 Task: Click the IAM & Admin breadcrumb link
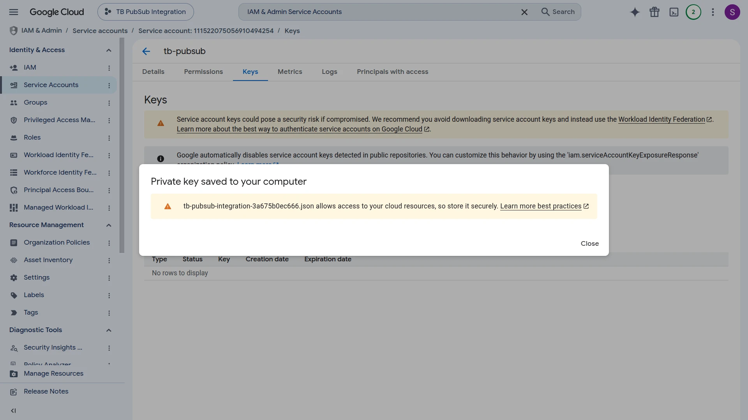pos(41,31)
